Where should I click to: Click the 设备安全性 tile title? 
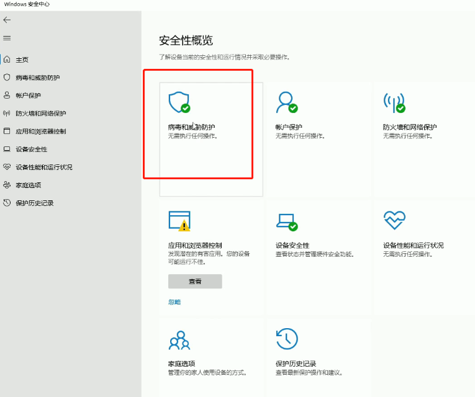pos(292,246)
